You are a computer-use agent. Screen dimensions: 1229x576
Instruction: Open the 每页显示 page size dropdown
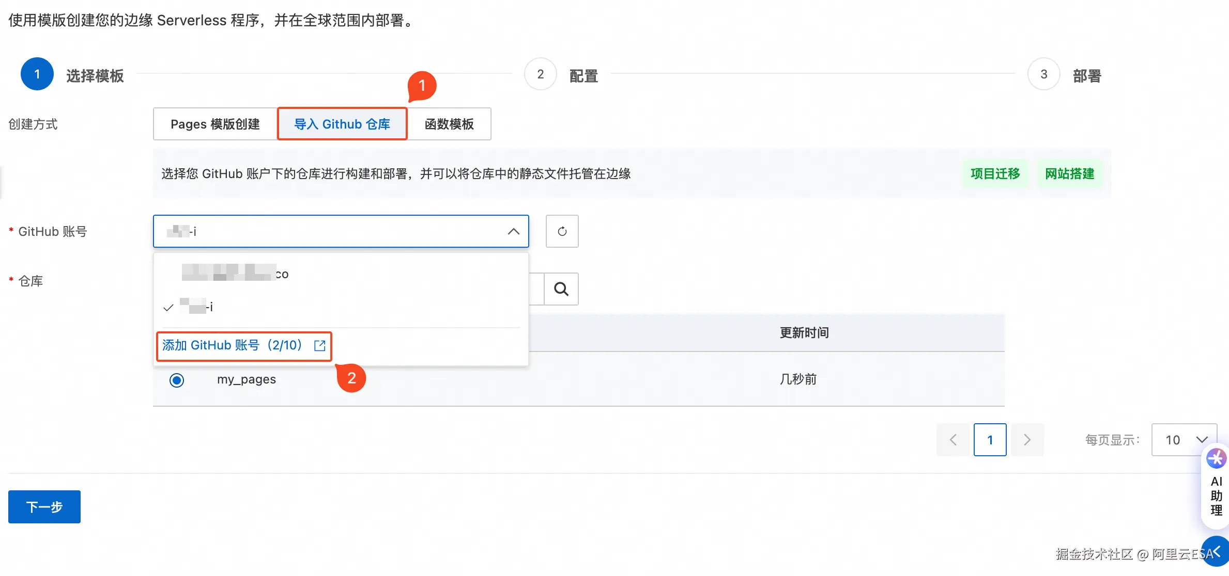click(x=1184, y=440)
